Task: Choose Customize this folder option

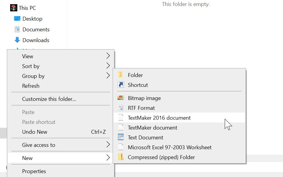Action: click(x=49, y=99)
